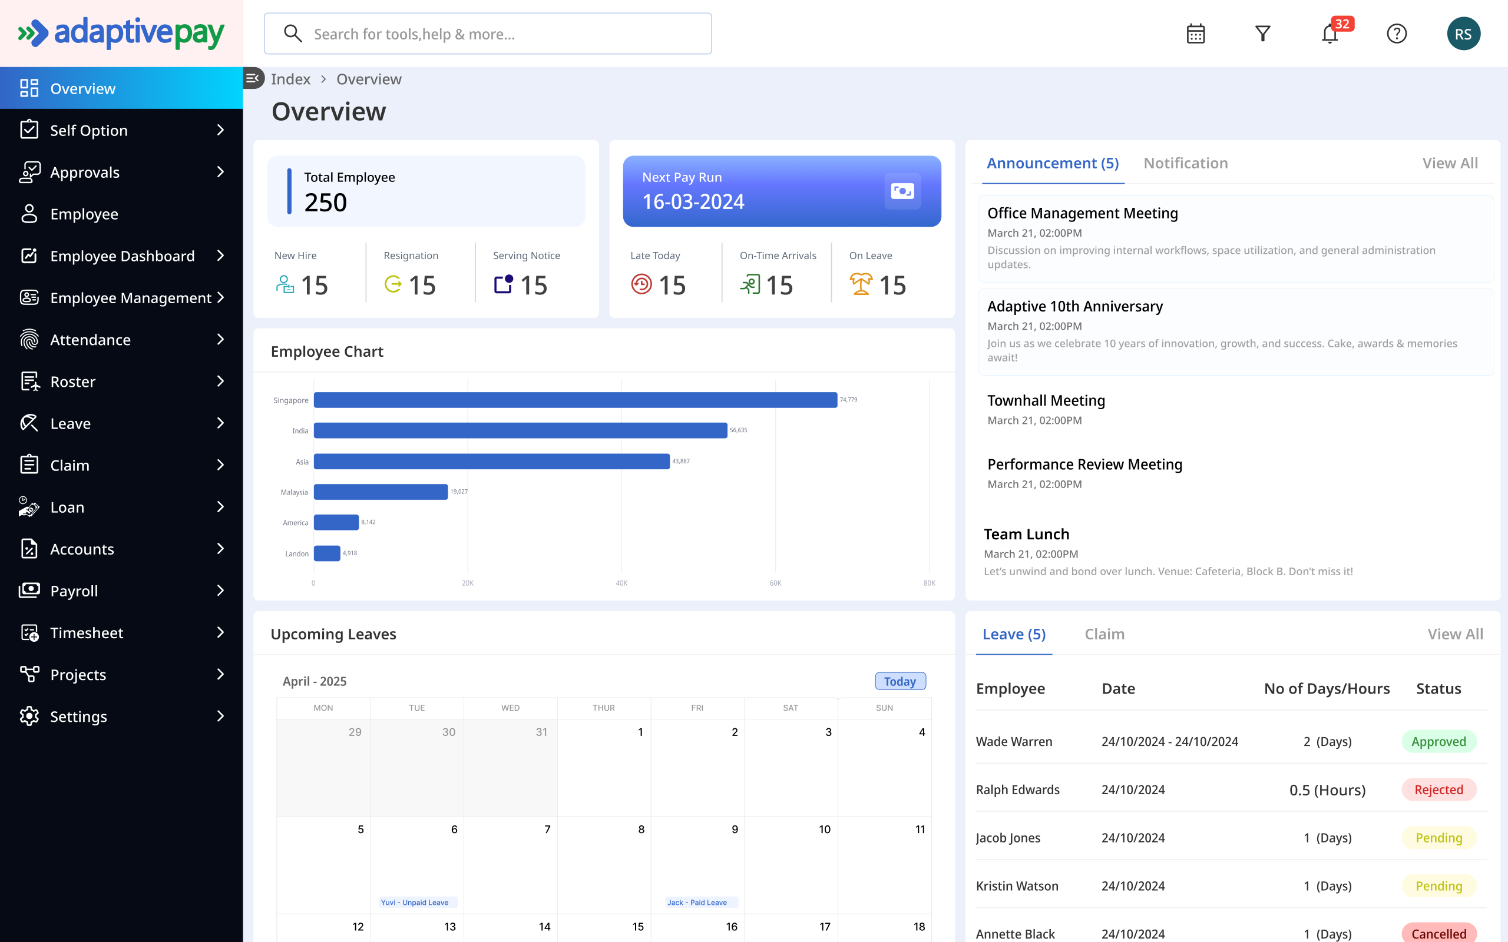The width and height of the screenshot is (1508, 942).
Task: Click the Claim document icon
Action: coord(29,465)
